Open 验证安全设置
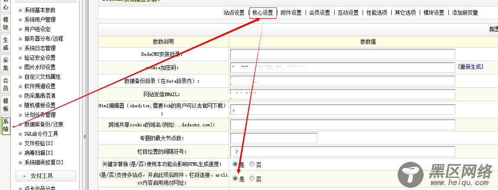The width and height of the screenshot is (498, 190). (40, 58)
